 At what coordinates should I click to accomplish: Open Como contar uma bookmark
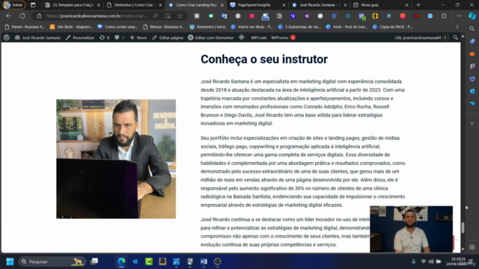(x=118, y=27)
